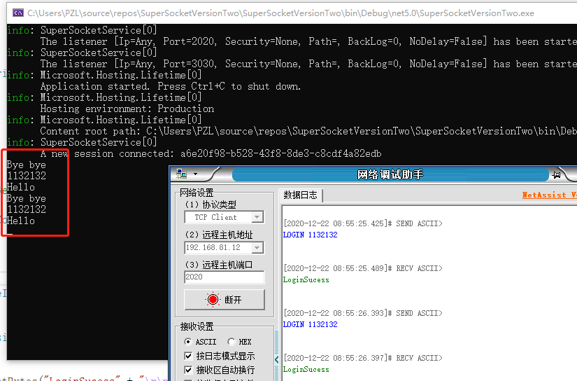The width and height of the screenshot is (577, 381).
Task: Click log timestamp 08:55:26.397 RECV ASCII
Action: [x=363, y=358]
